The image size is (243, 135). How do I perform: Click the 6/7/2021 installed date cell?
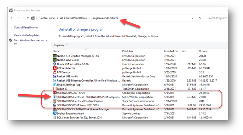[169, 85]
